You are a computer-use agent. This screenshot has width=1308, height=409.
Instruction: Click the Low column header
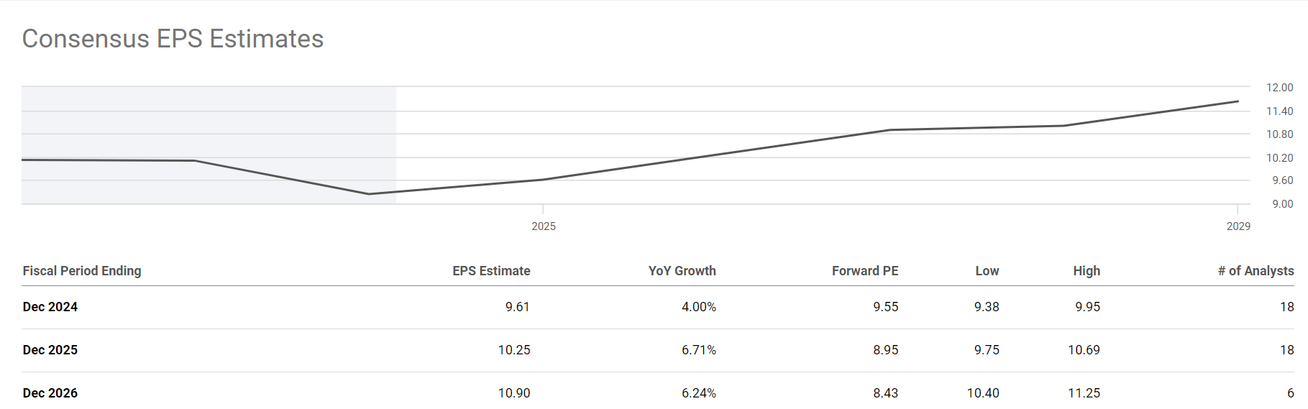tap(987, 271)
